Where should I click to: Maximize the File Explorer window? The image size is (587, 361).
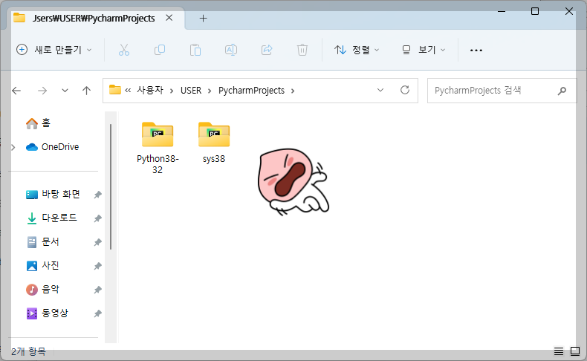[535, 11]
